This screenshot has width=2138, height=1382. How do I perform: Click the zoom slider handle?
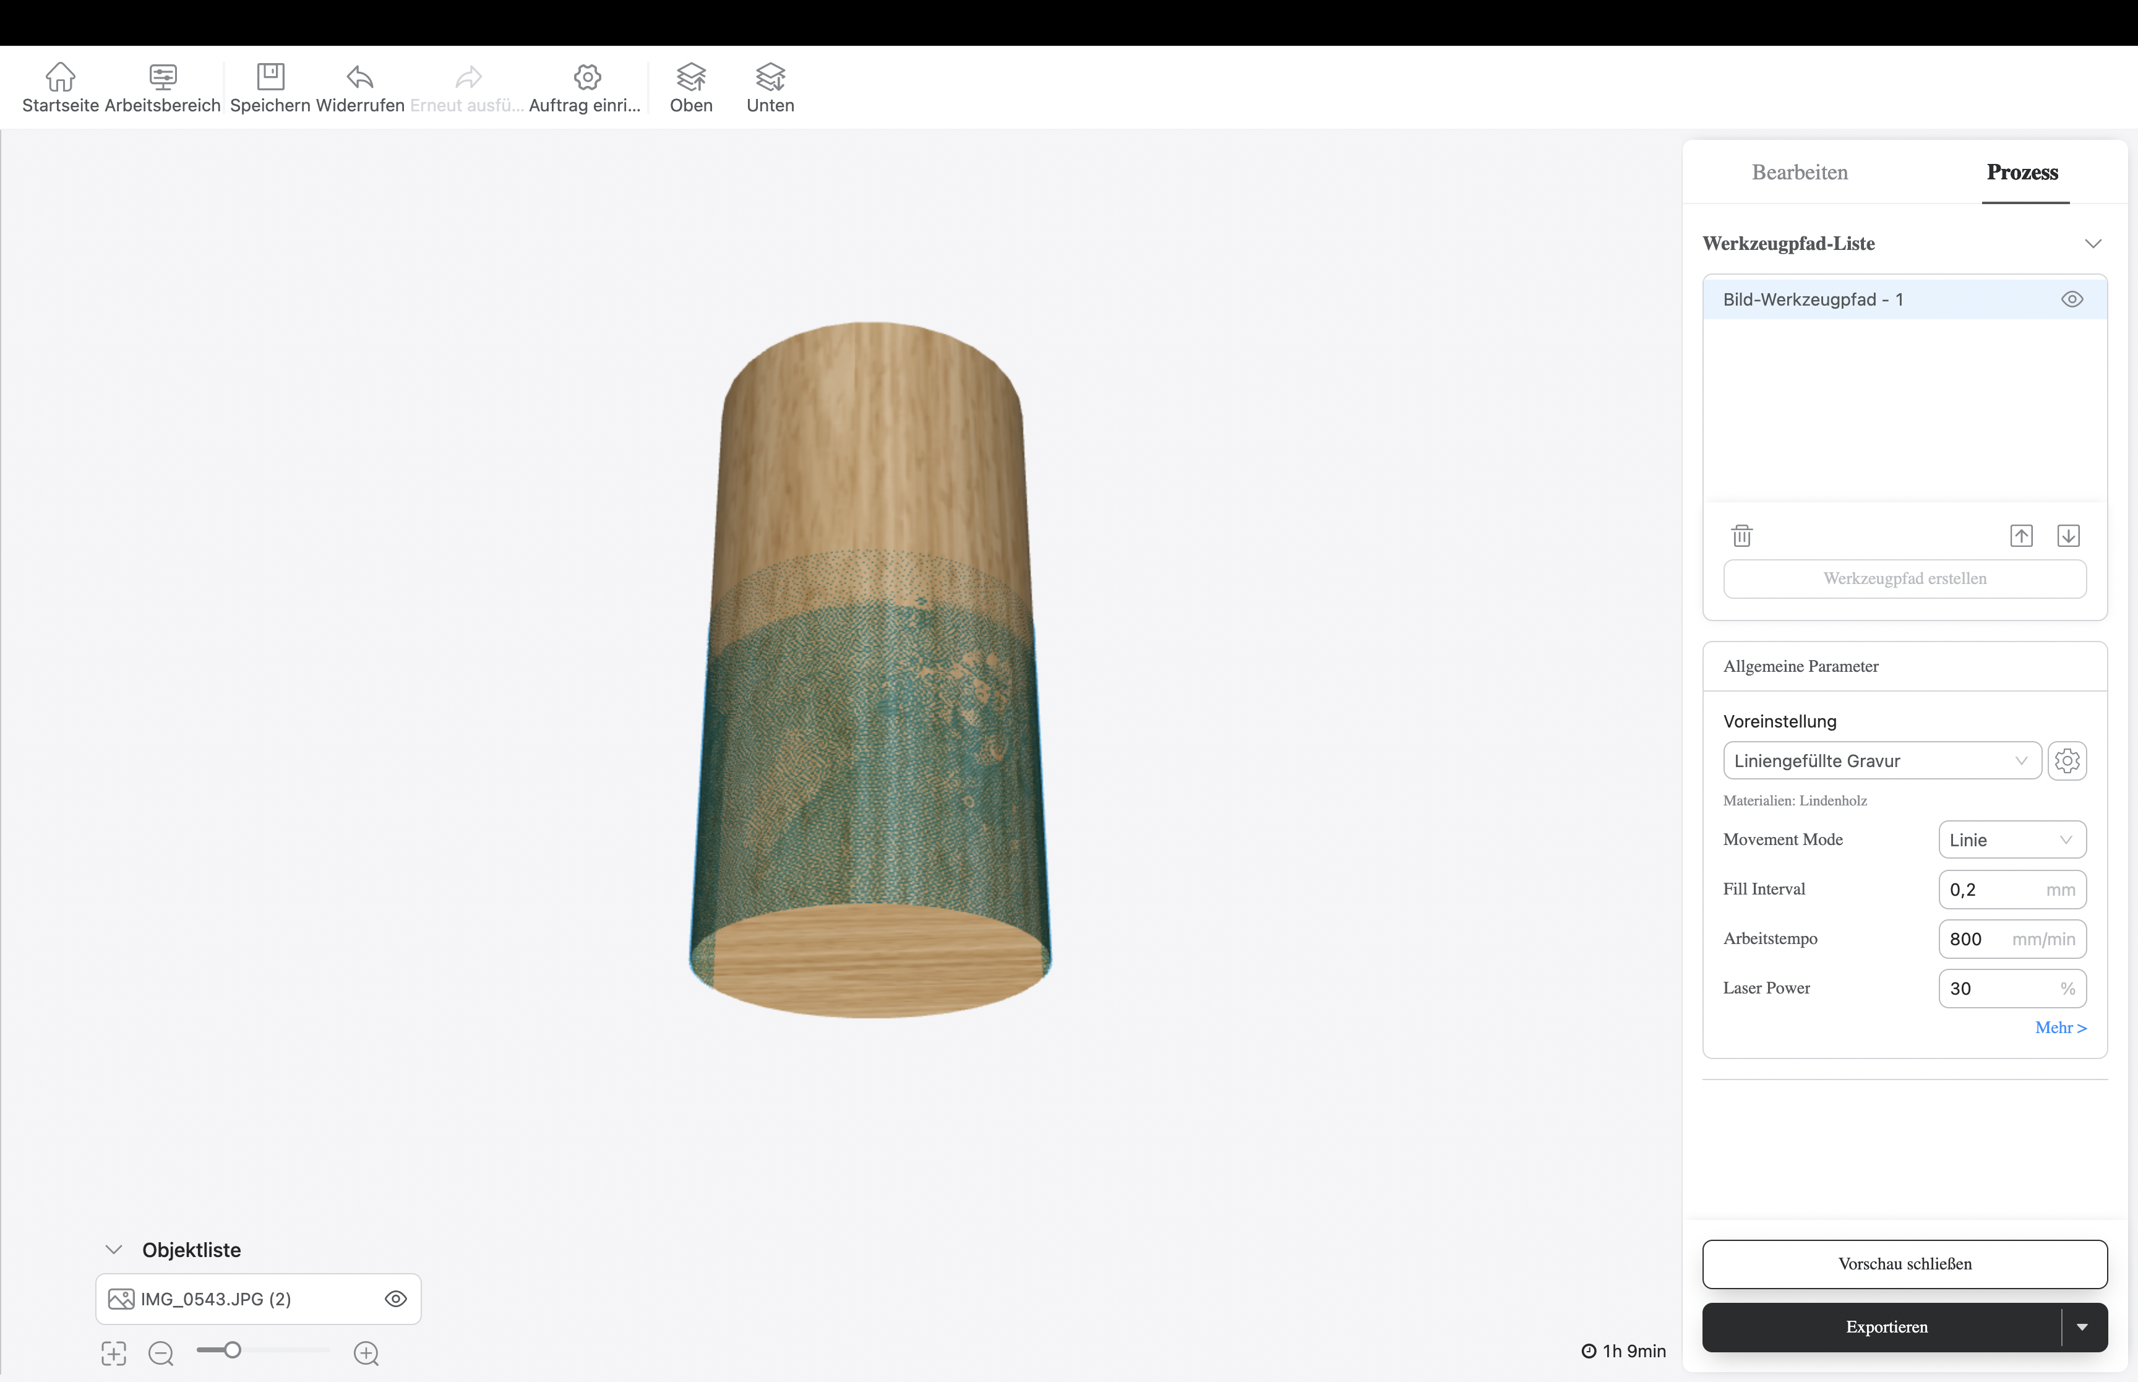click(x=233, y=1350)
